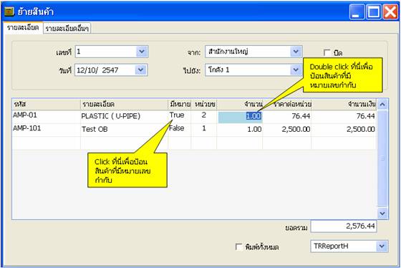Click the ย้ายสินค้า window title icon
Screen dimensions: 401x268
[9, 11]
